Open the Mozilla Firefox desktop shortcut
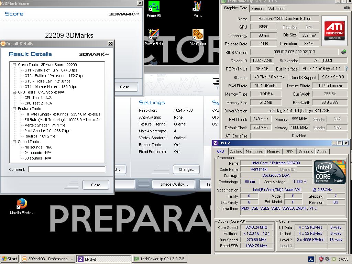 click(22, 207)
